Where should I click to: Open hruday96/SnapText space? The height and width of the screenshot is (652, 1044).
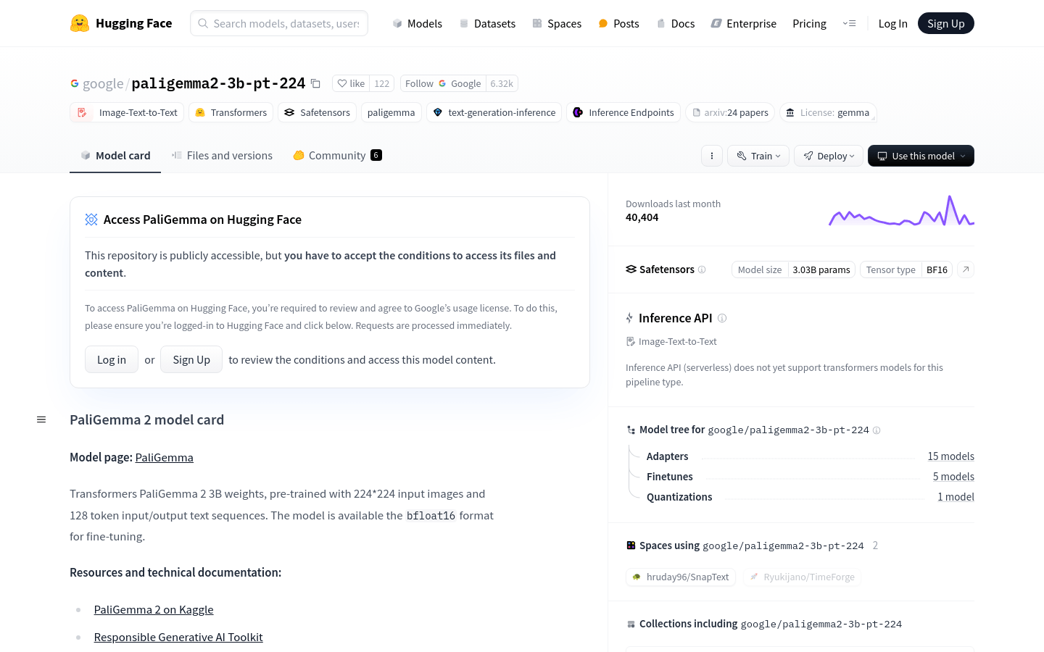click(681, 577)
